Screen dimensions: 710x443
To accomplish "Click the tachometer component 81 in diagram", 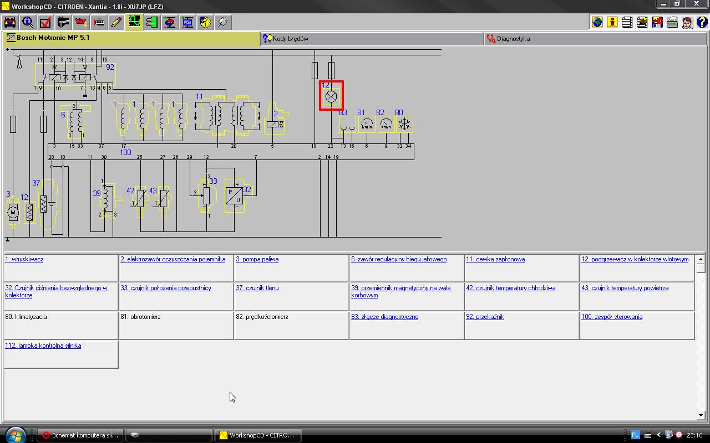I will tap(367, 124).
